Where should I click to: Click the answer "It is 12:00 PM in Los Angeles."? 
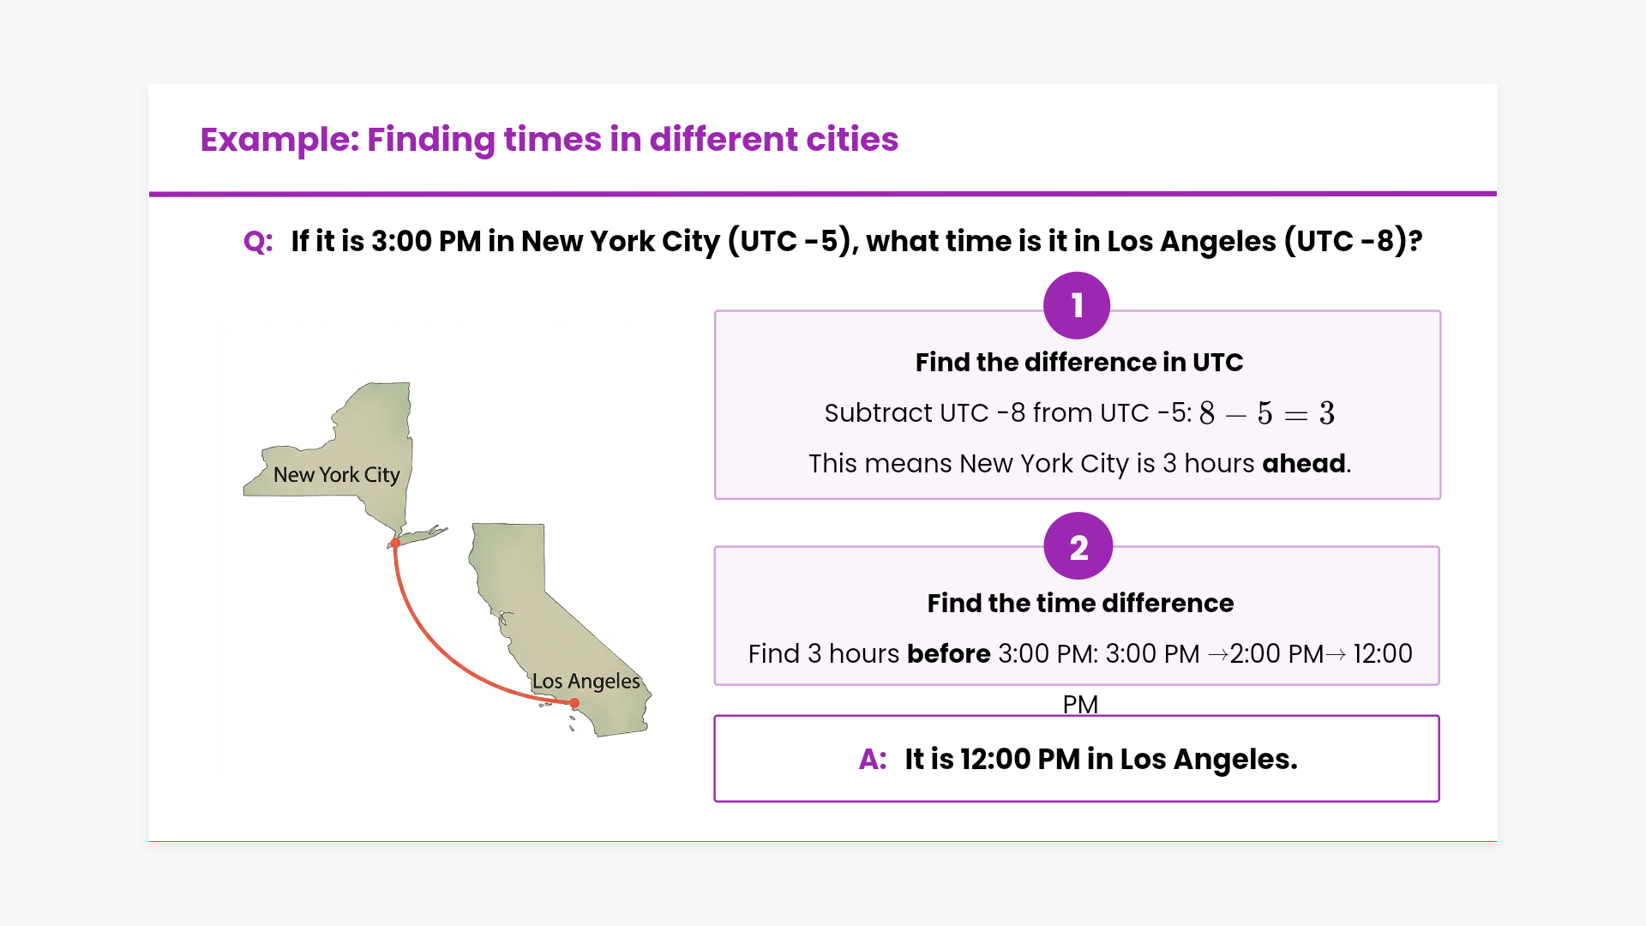[x=1101, y=760]
